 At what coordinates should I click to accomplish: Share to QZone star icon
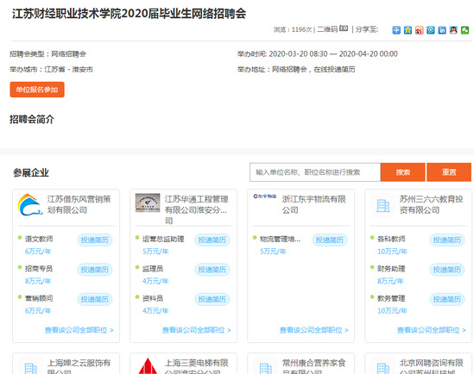pyautogui.click(x=408, y=30)
